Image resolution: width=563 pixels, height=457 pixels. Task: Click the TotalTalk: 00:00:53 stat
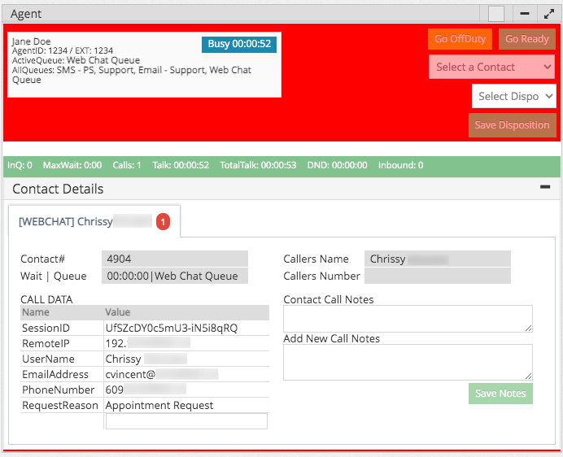pos(258,165)
